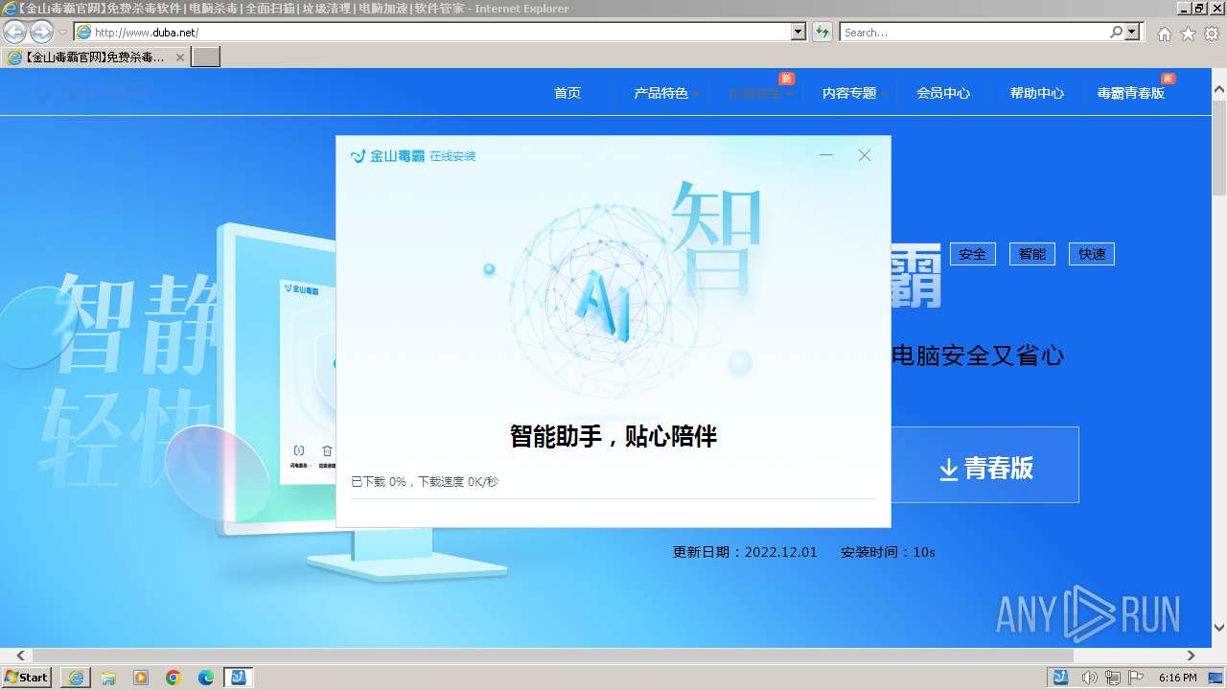Open a new blank tab

pyautogui.click(x=206, y=57)
